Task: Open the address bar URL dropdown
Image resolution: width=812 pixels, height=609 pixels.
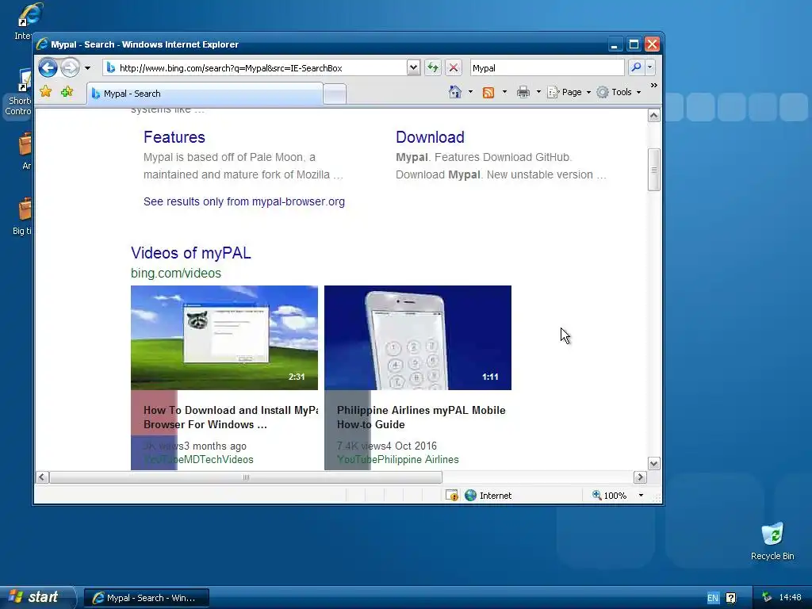Action: pyautogui.click(x=412, y=67)
